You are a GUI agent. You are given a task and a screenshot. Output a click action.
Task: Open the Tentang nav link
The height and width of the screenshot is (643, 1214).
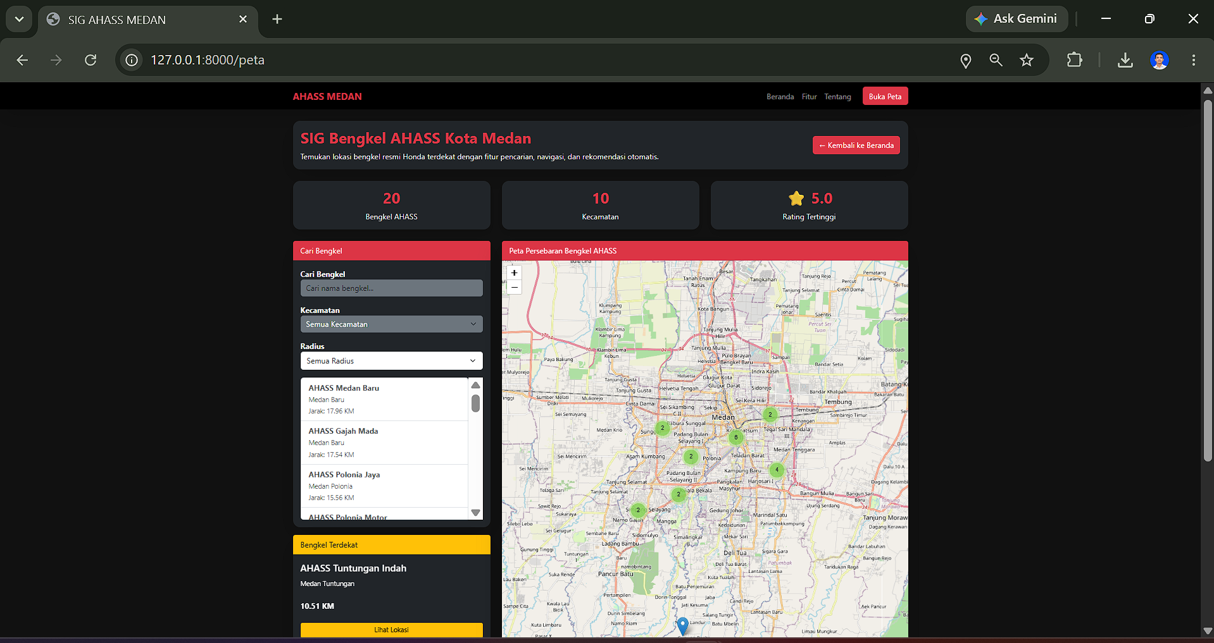pyautogui.click(x=837, y=97)
